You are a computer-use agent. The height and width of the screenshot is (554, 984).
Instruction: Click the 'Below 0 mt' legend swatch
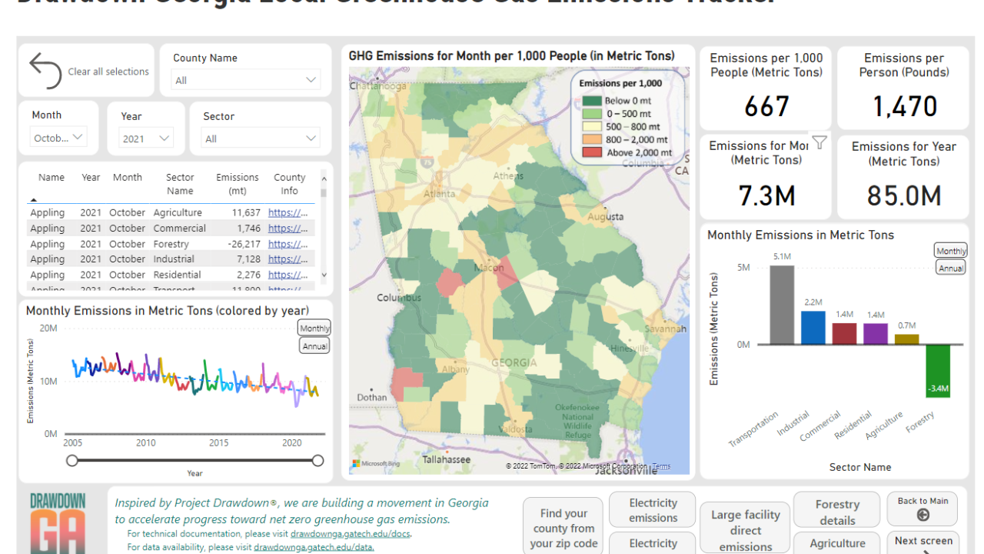click(x=593, y=101)
